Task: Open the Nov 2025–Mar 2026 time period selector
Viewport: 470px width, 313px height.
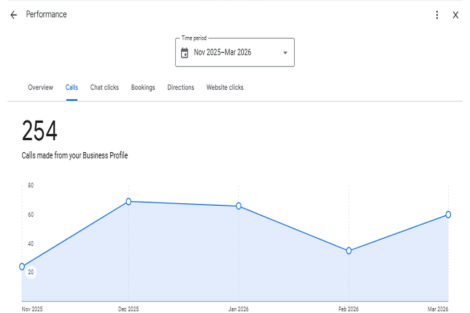Action: [235, 52]
